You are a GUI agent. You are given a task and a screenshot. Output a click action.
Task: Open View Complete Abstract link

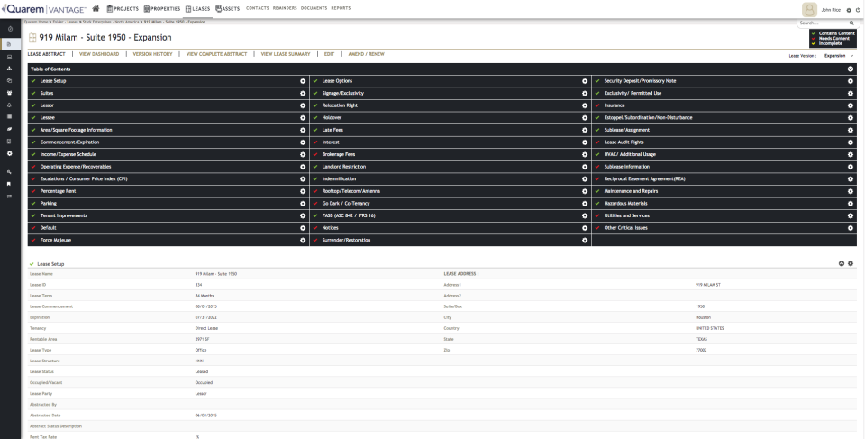(x=216, y=54)
